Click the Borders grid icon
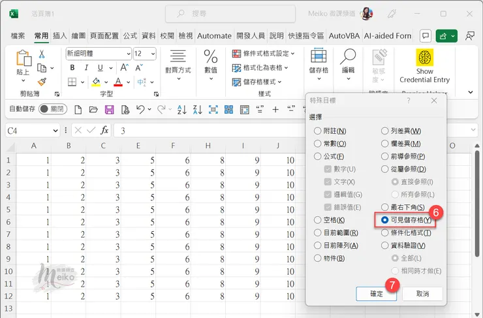 click(x=72, y=82)
